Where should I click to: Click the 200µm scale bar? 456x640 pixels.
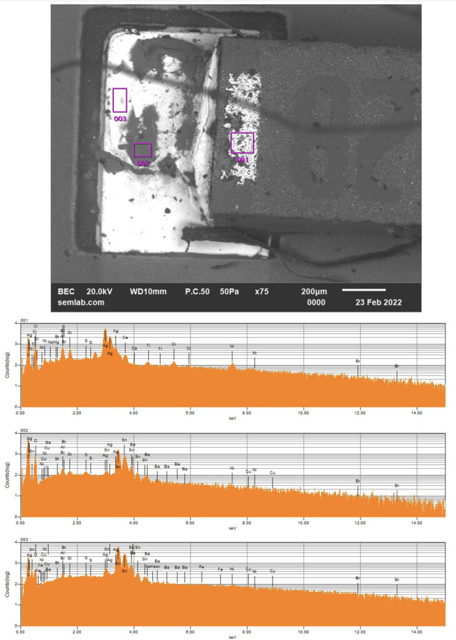[364, 290]
